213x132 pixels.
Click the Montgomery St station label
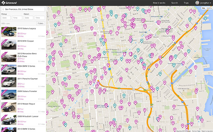[x=157, y=16]
